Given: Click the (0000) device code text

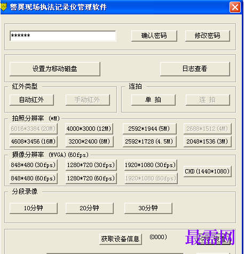Looking at the screenshot, I should pos(158,237).
